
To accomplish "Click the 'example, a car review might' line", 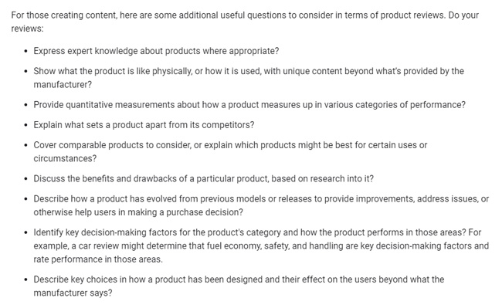I will coord(261,245).
